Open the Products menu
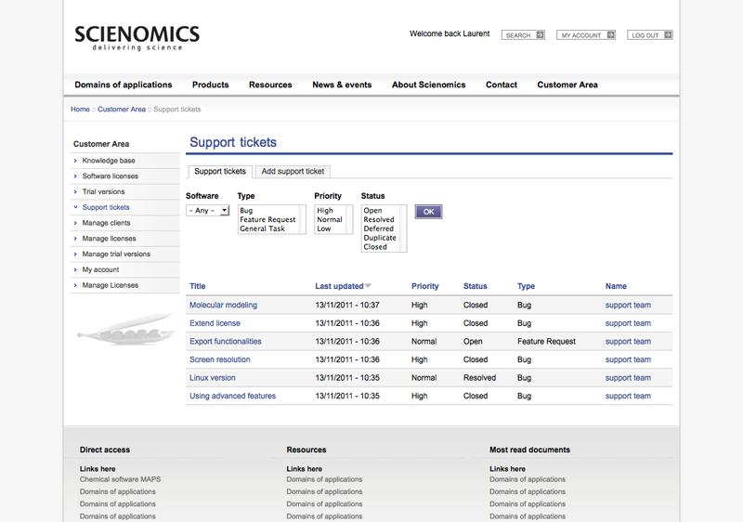This screenshot has width=743, height=522. click(211, 85)
